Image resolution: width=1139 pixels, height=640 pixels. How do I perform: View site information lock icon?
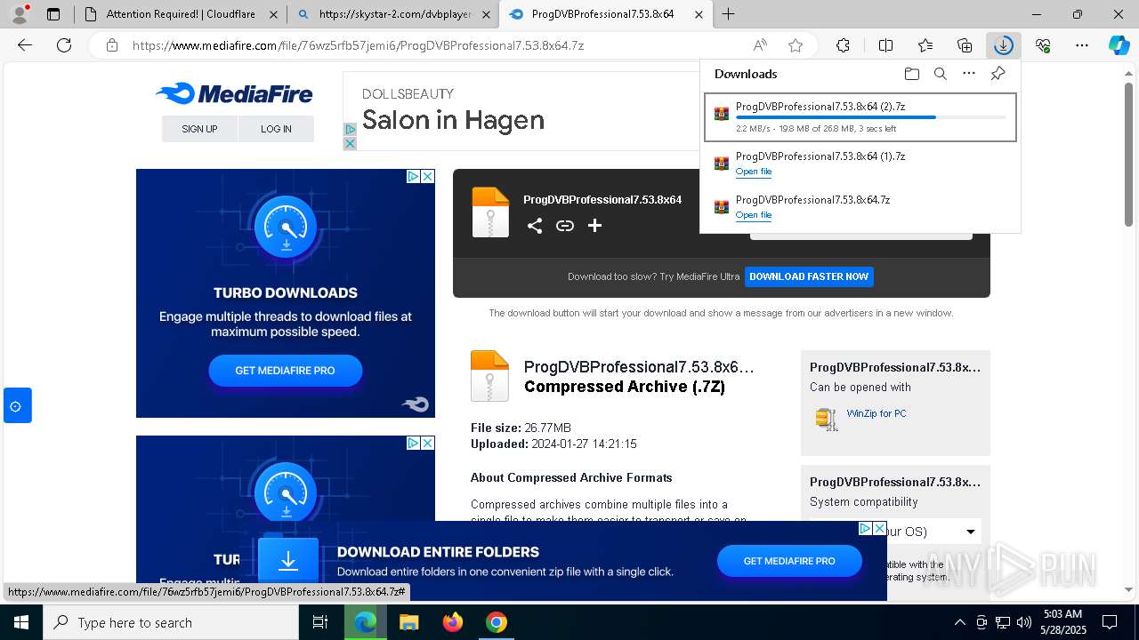pyautogui.click(x=111, y=45)
